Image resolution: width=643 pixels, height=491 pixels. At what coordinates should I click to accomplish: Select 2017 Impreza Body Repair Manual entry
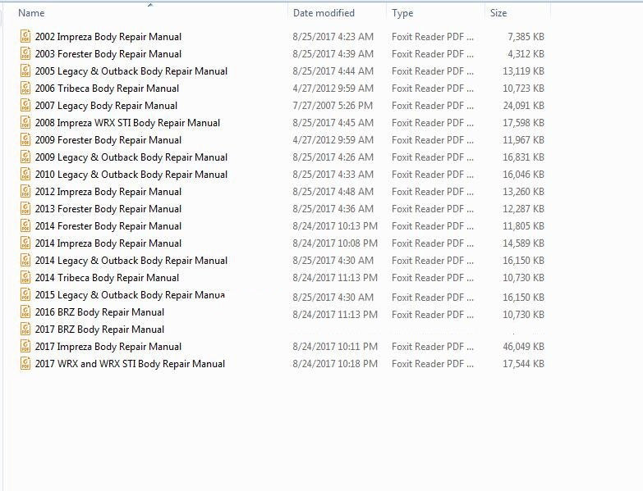[108, 347]
